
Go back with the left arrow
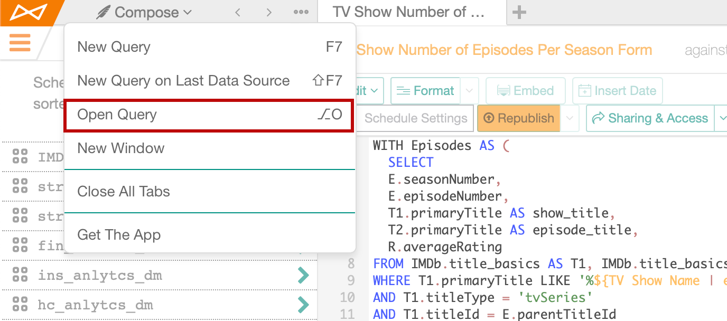(238, 12)
